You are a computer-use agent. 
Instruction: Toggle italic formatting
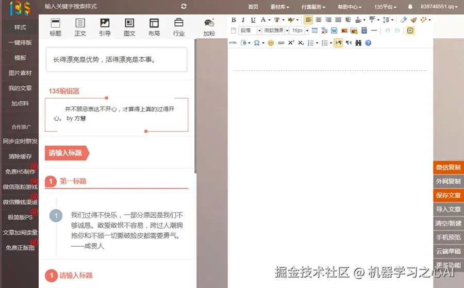coord(243,20)
